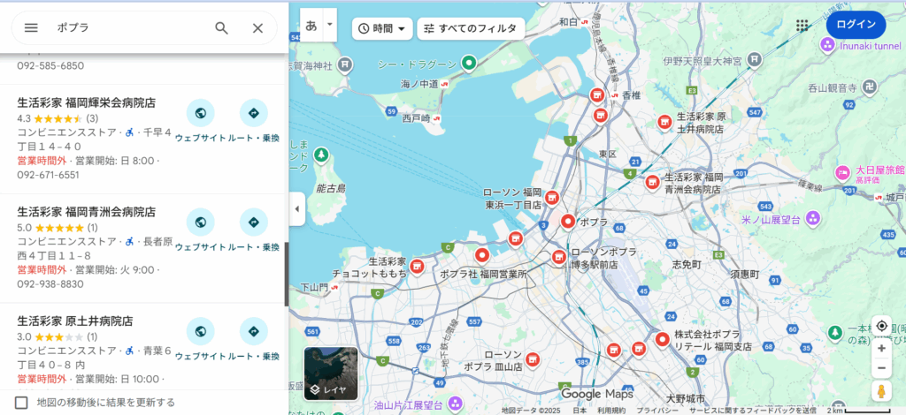The image size is (906, 415).
Task: Click the search field containing ポプラ
Action: (x=130, y=27)
